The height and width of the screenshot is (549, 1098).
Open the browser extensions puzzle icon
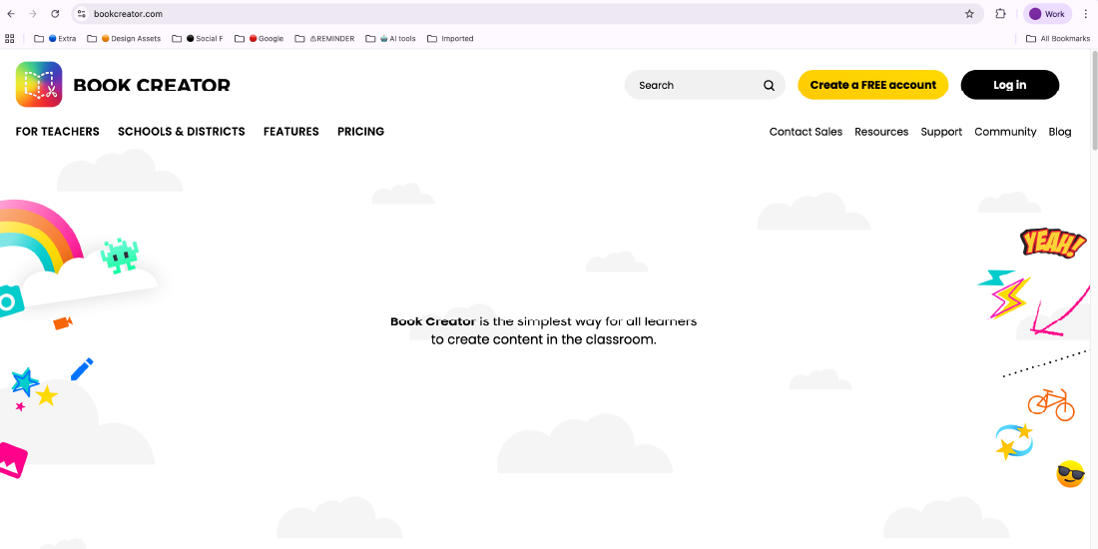coord(1000,14)
